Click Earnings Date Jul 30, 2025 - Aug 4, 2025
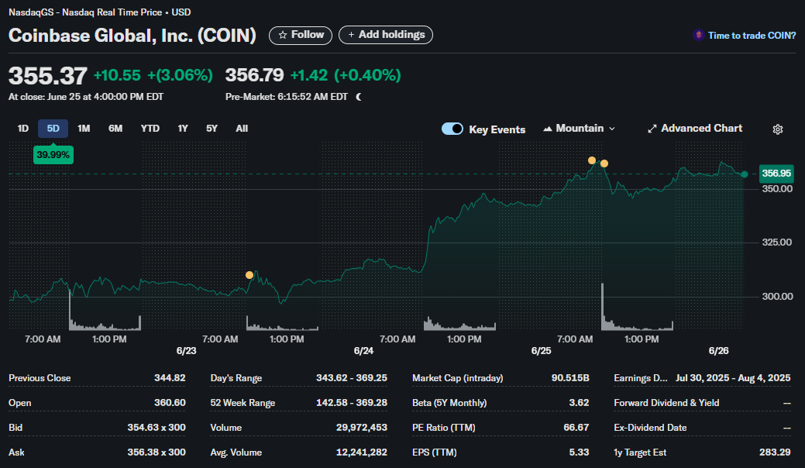Viewport: 805px width, 468px height. tap(733, 377)
